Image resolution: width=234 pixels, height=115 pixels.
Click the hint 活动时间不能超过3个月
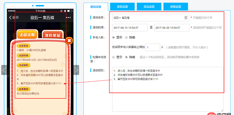(207, 28)
